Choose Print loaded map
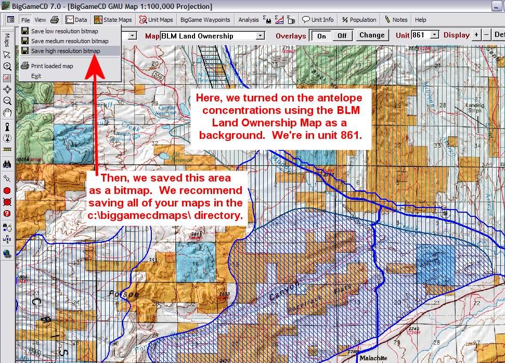 click(70, 66)
